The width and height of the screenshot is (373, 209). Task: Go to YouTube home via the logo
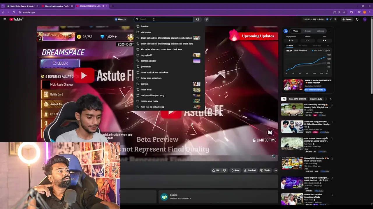[16, 19]
